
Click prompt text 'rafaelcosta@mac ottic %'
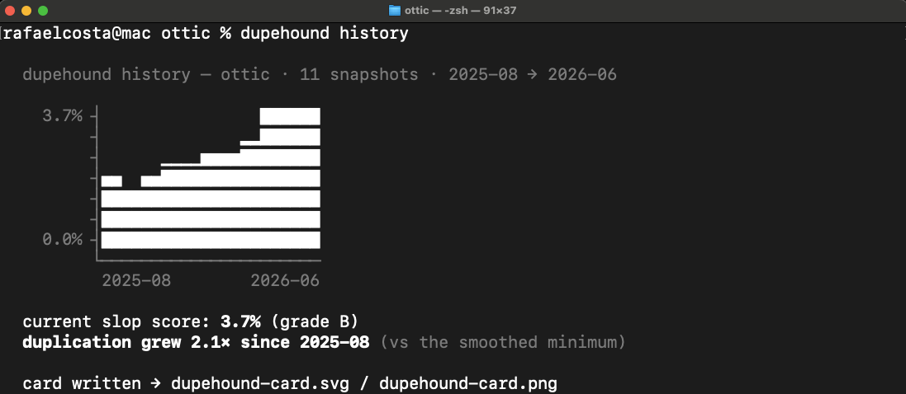pyautogui.click(x=116, y=34)
